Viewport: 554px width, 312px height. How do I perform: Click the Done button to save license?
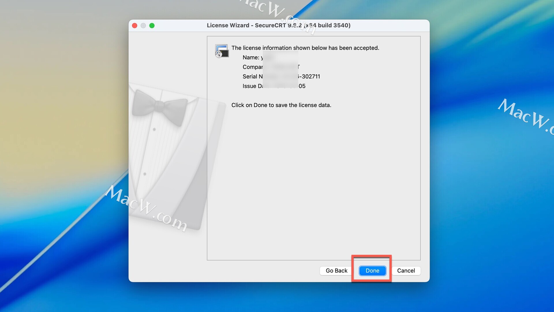(x=372, y=271)
